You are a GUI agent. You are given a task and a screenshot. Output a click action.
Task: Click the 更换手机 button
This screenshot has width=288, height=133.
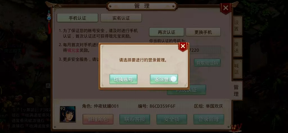click(203, 32)
